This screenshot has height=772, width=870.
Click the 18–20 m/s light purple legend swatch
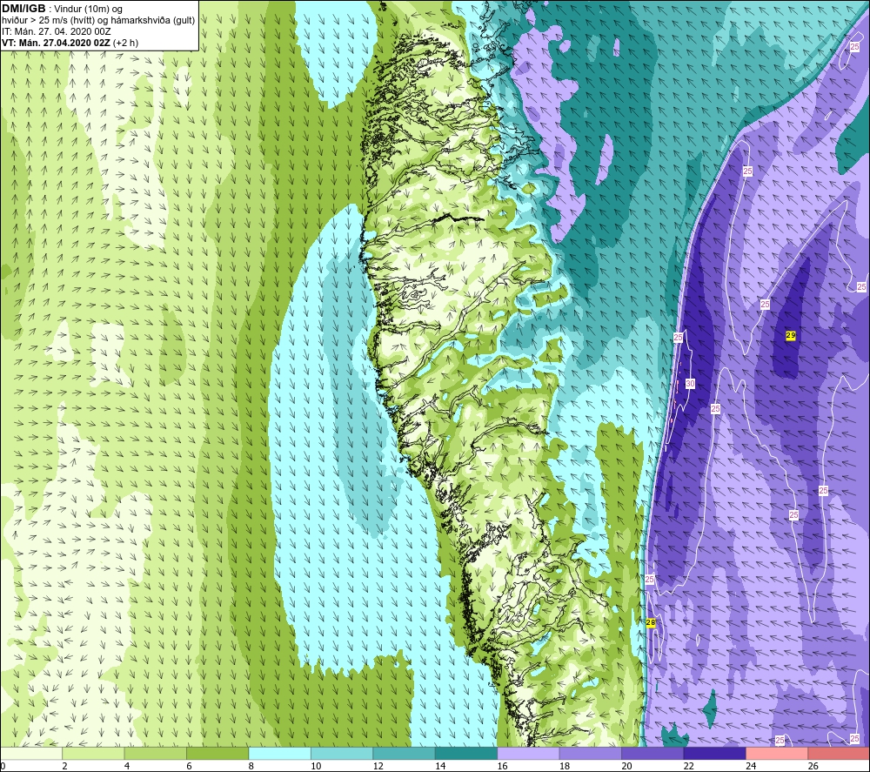point(591,753)
